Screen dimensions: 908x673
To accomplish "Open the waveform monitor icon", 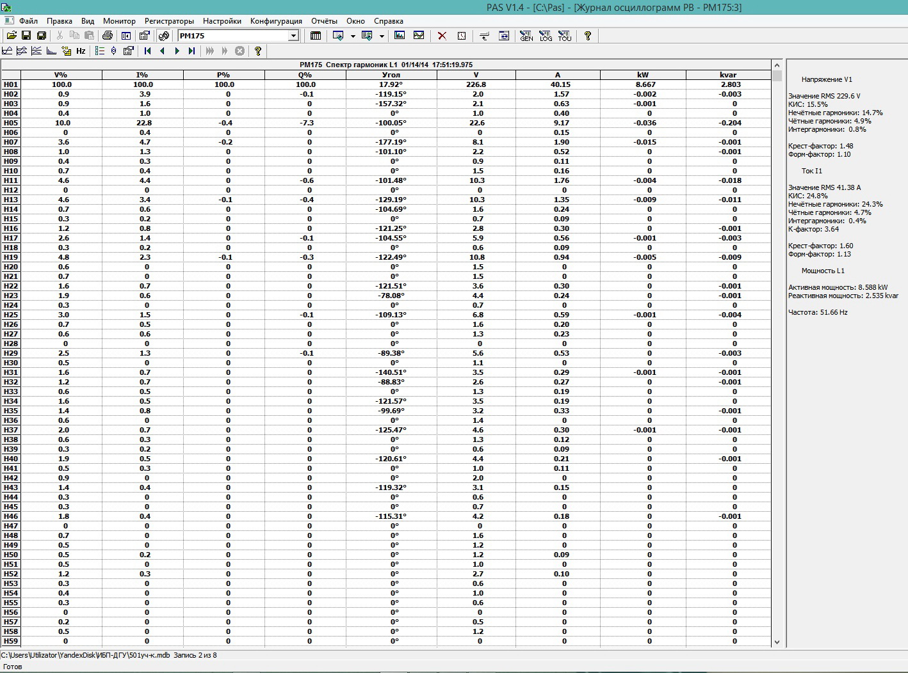I will point(419,36).
